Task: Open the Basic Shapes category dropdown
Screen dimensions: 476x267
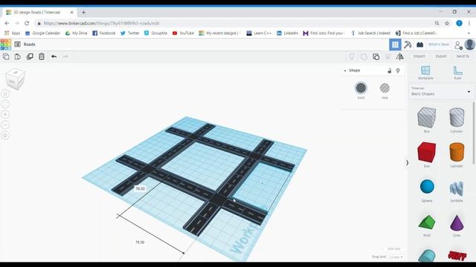Action: pyautogui.click(x=441, y=91)
